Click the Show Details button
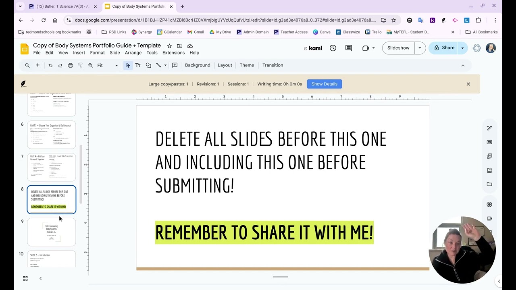The image size is (516, 290). click(324, 84)
